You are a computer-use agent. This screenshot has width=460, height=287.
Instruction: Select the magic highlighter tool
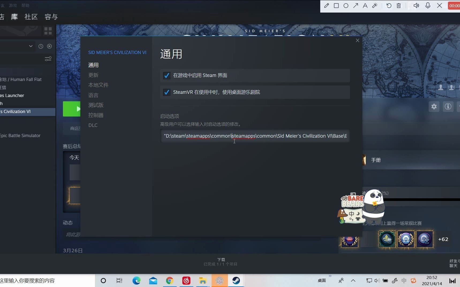[375, 6]
